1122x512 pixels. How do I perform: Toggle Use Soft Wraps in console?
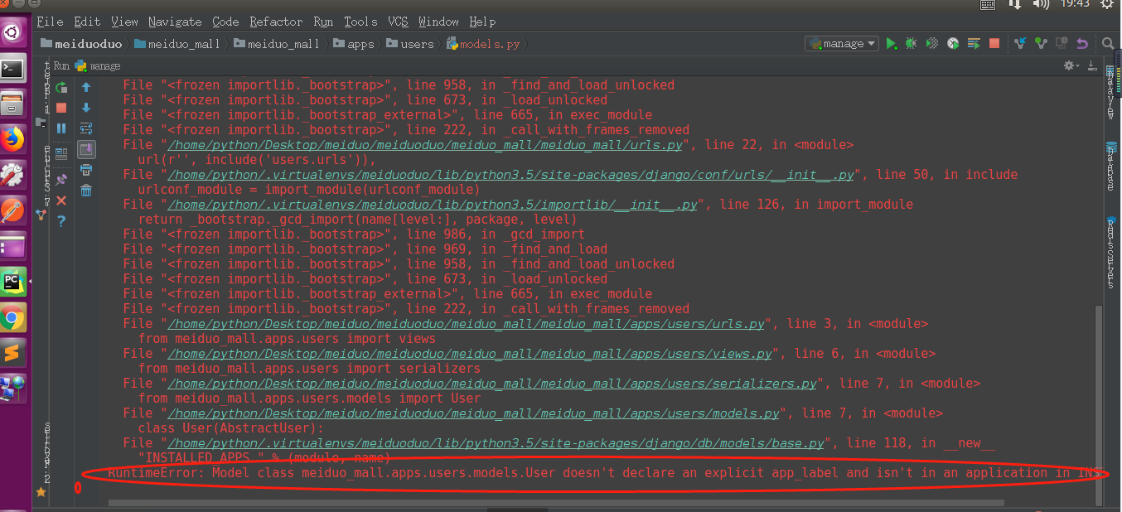point(86,128)
